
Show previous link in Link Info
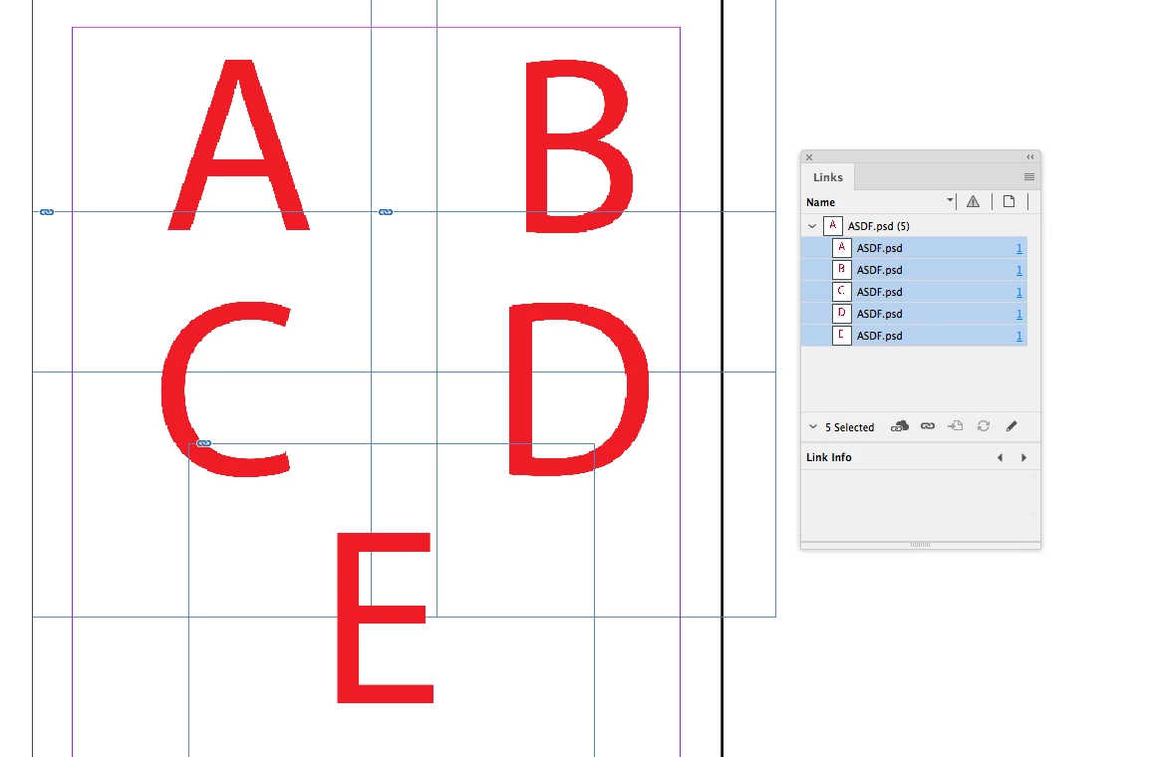point(1000,458)
